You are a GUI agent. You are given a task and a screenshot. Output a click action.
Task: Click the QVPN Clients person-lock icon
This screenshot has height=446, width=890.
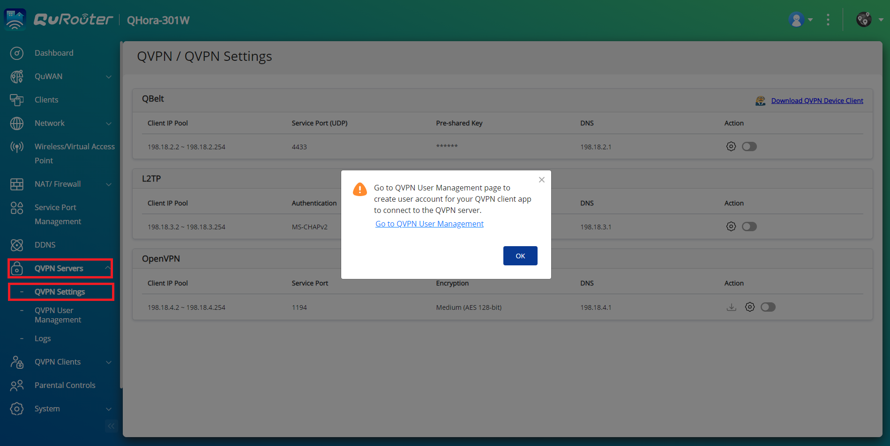(x=17, y=362)
